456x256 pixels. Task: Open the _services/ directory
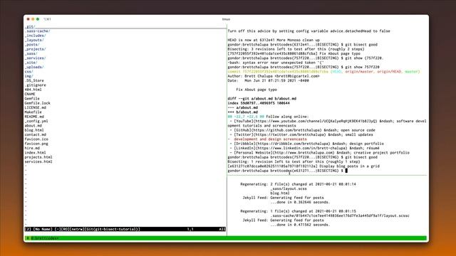35,58
